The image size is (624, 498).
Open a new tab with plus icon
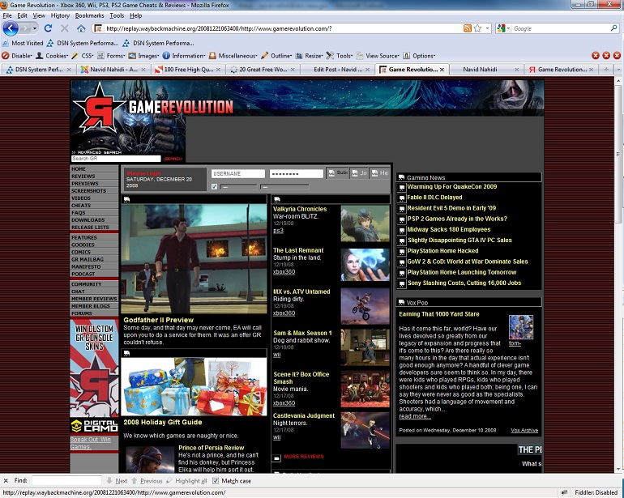pos(606,69)
